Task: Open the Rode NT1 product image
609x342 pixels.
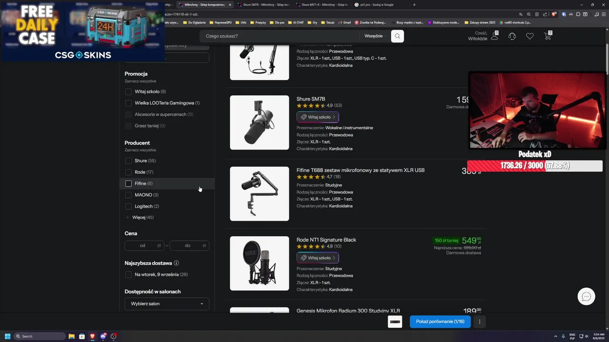Action: click(x=259, y=263)
